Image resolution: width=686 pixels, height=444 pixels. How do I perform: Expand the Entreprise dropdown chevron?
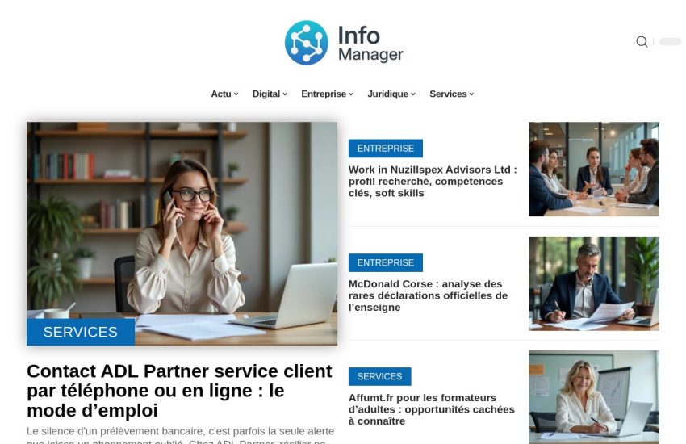point(351,94)
